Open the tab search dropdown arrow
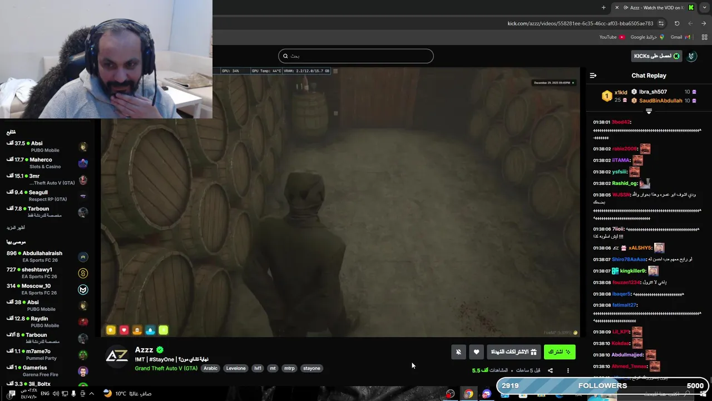Screen dimensions: 712x401 (x=704, y=7)
